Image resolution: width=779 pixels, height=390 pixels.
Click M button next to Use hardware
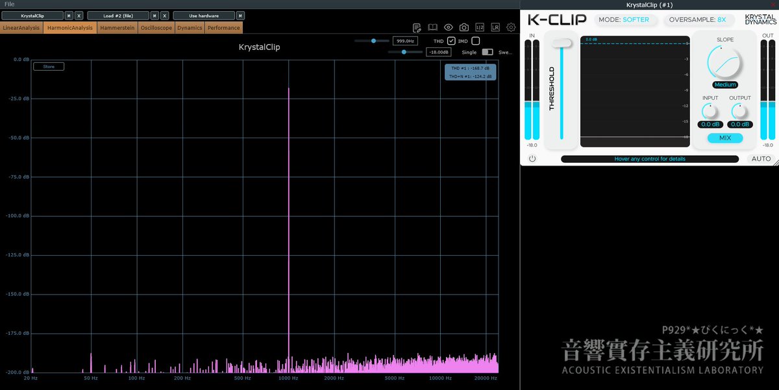pos(240,16)
